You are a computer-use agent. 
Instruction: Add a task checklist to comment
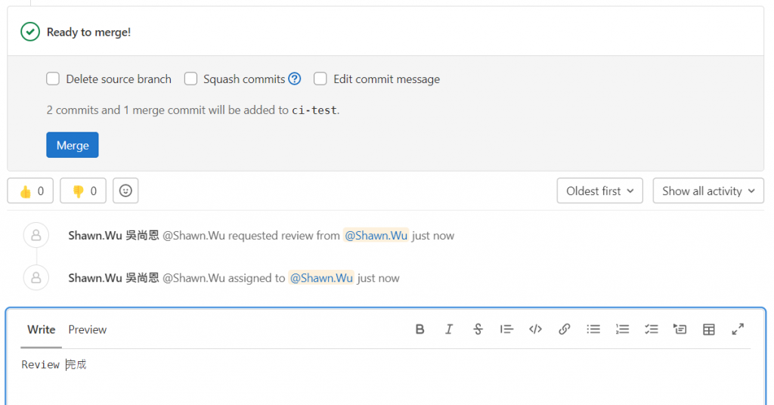651,329
